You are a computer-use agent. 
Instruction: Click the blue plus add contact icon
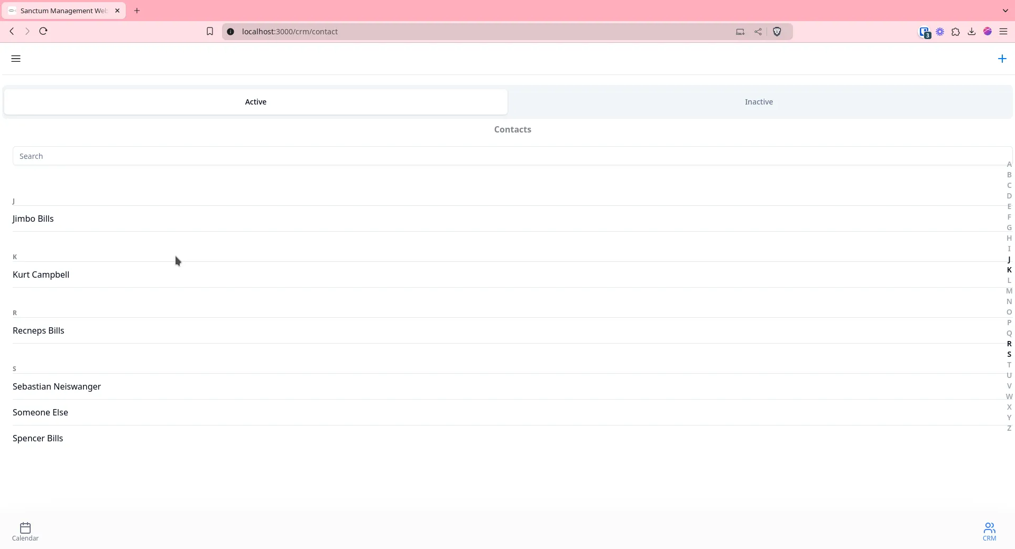pos(1002,59)
